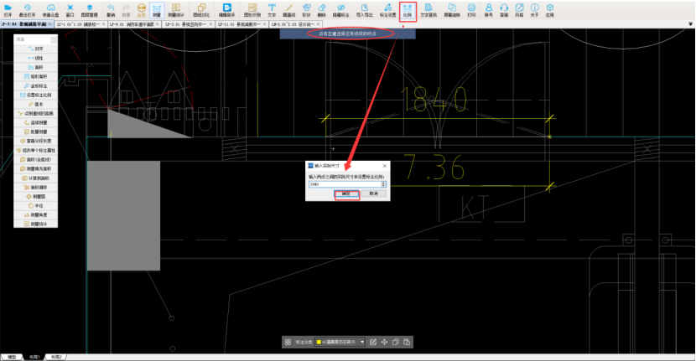Click the 打开 (Open) toolbar icon
Image resolution: width=696 pixels, height=361 pixels.
click(x=8, y=9)
